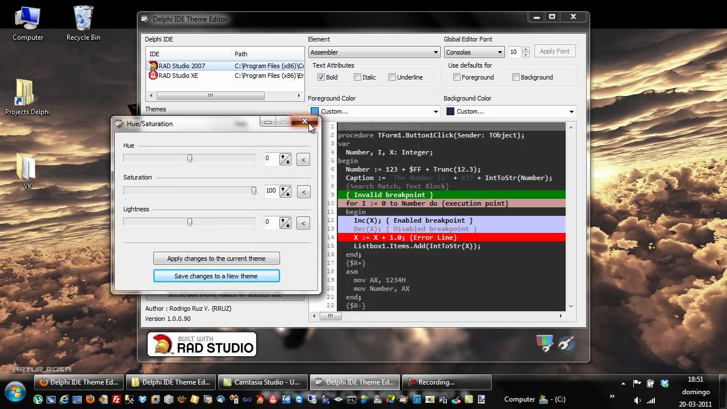Click the execution point line in preview
The image size is (727, 409).
(x=452, y=203)
